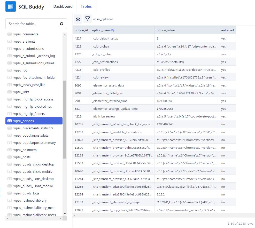This screenshot has width=255, height=228.
Task: Click the SQL Buddy database logo
Action: [11, 6]
